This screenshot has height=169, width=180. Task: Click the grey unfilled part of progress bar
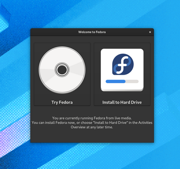click(132, 82)
